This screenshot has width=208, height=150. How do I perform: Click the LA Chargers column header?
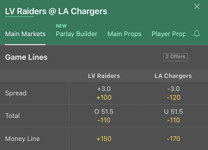pyautogui.click(x=173, y=76)
